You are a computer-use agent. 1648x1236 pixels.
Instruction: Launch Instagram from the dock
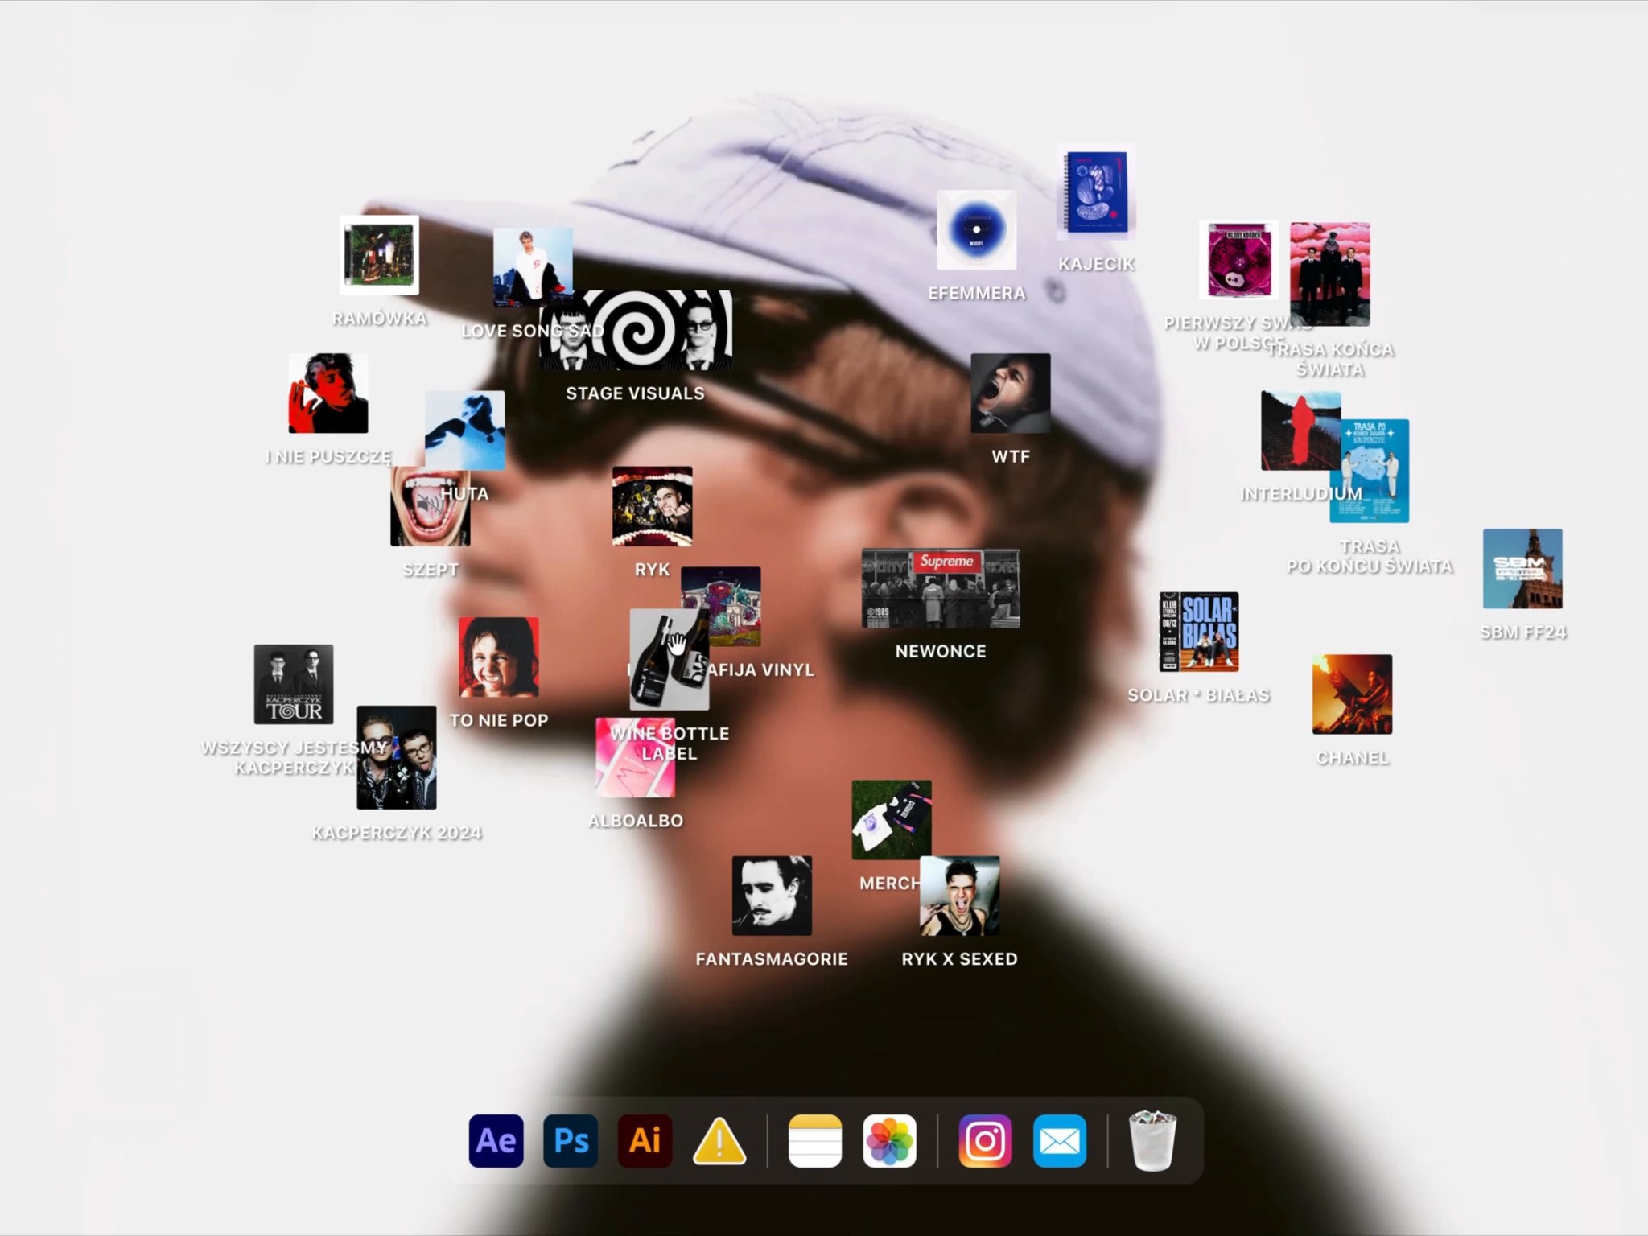pos(985,1140)
